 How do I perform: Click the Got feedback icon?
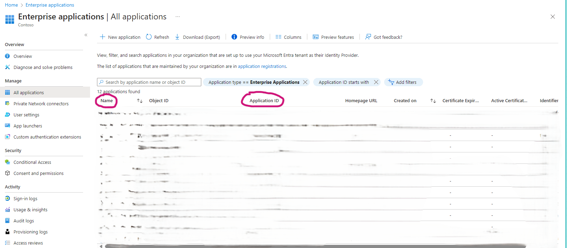click(x=368, y=37)
